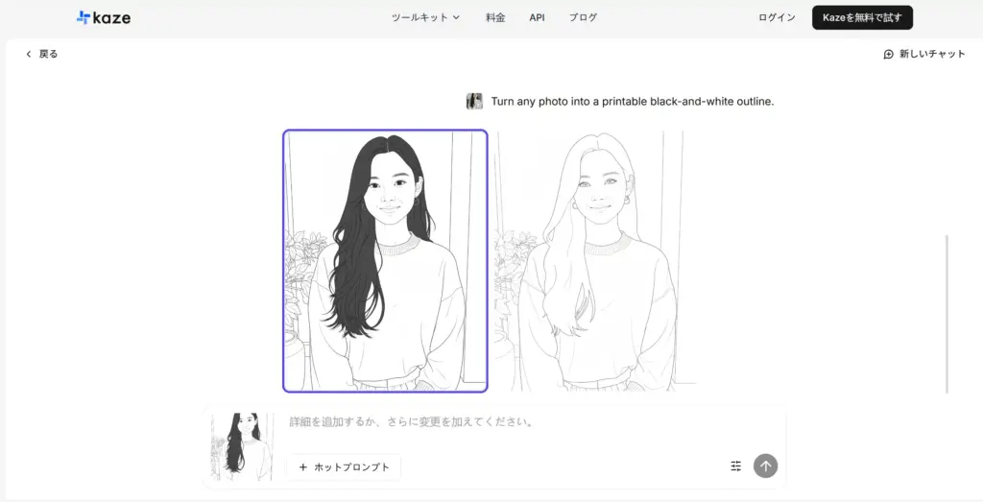The width and height of the screenshot is (983, 502).
Task: Click the chat area vertical scrollbar
Action: click(x=947, y=314)
